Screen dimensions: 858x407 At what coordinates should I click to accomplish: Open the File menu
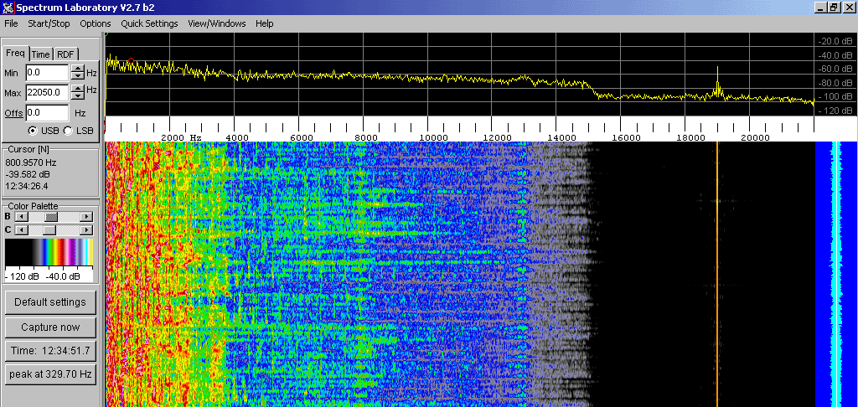[11, 23]
